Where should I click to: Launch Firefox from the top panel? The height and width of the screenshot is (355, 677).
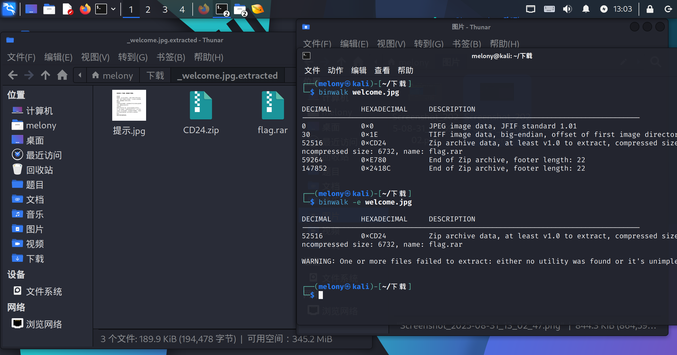coord(85,9)
